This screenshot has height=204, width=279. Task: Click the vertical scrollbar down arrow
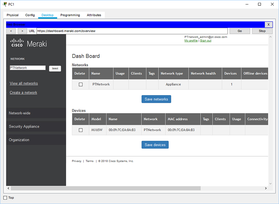click(270, 184)
